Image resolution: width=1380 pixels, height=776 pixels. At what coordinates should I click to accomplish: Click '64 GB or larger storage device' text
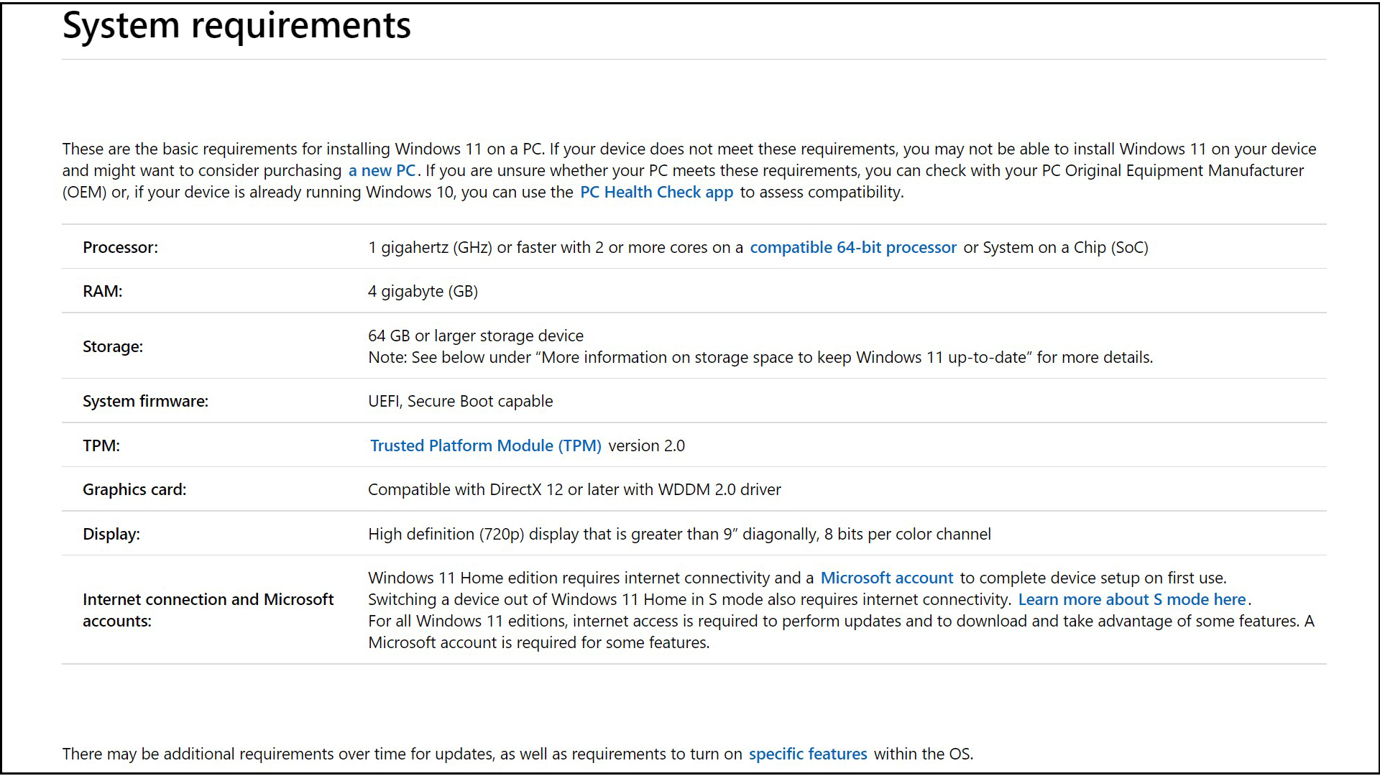tap(476, 336)
